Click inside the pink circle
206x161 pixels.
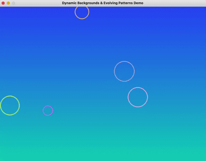point(138,97)
